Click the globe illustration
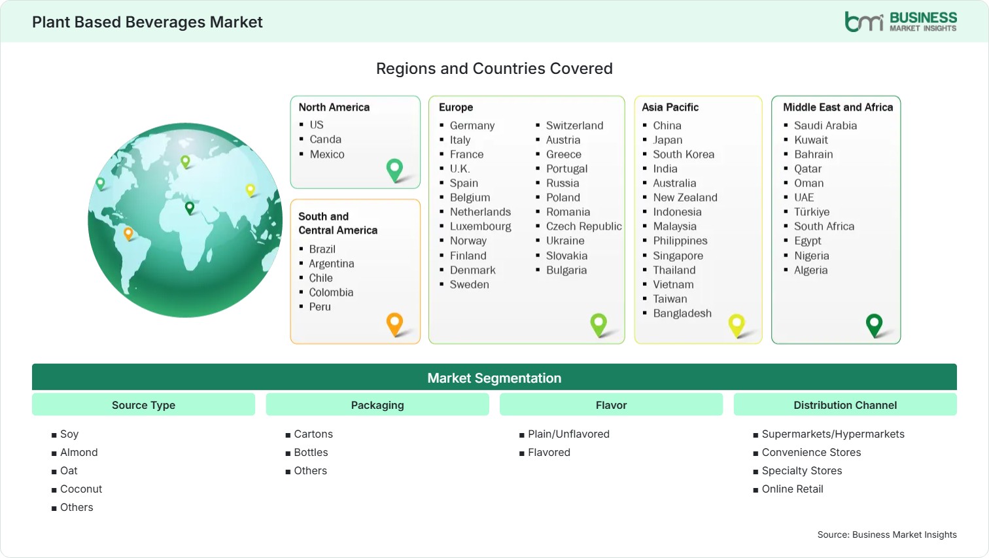The width and height of the screenshot is (989, 558). point(186,220)
